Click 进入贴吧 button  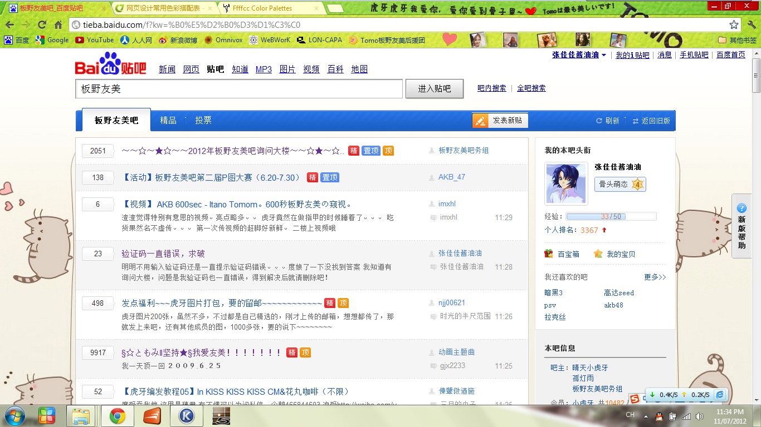coord(435,89)
